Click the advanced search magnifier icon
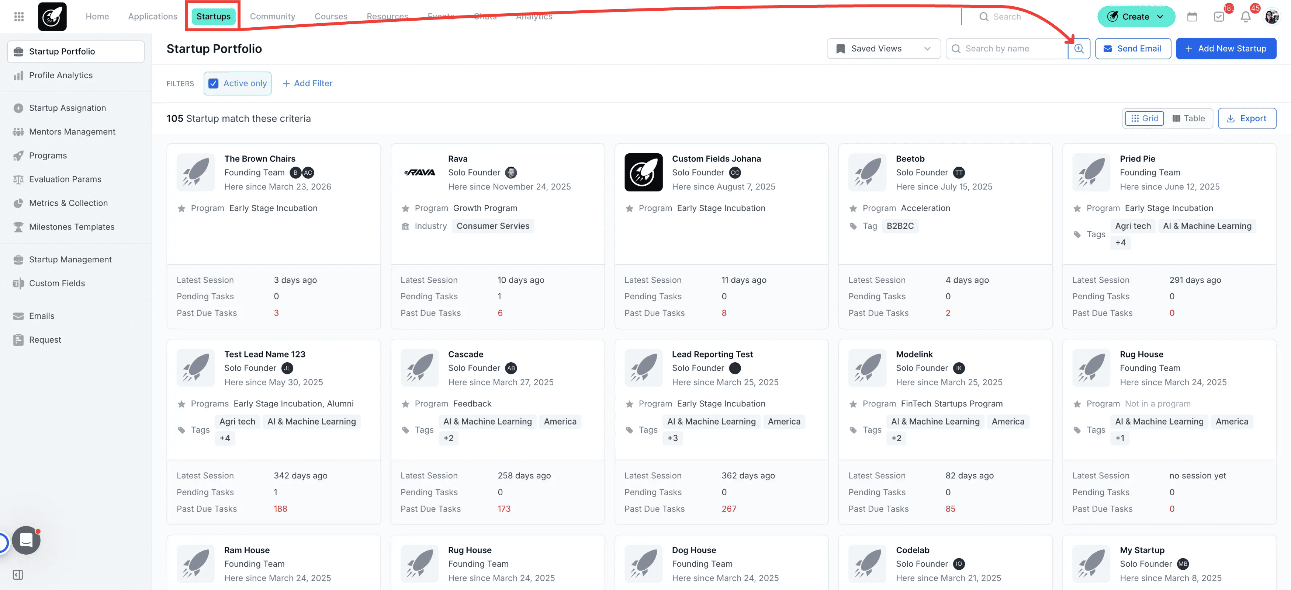 [1079, 49]
